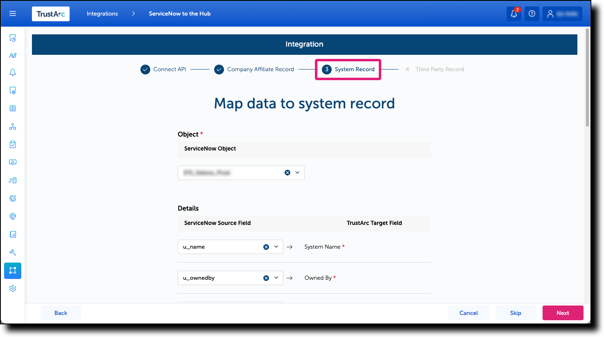Open the Integrations breadcrumb menu item
This screenshot has height=337, width=604.
point(102,13)
